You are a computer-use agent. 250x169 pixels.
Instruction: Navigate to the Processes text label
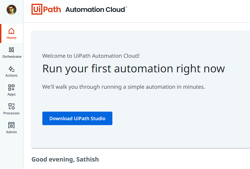(x=12, y=113)
